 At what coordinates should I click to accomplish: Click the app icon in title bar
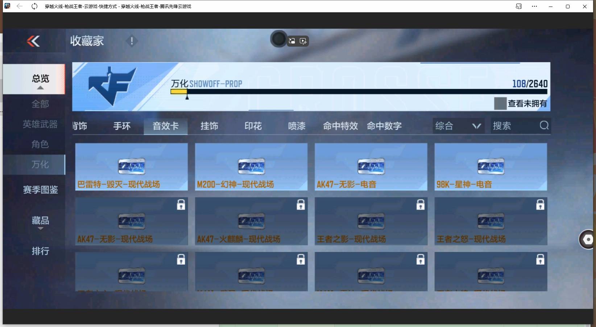click(x=7, y=6)
